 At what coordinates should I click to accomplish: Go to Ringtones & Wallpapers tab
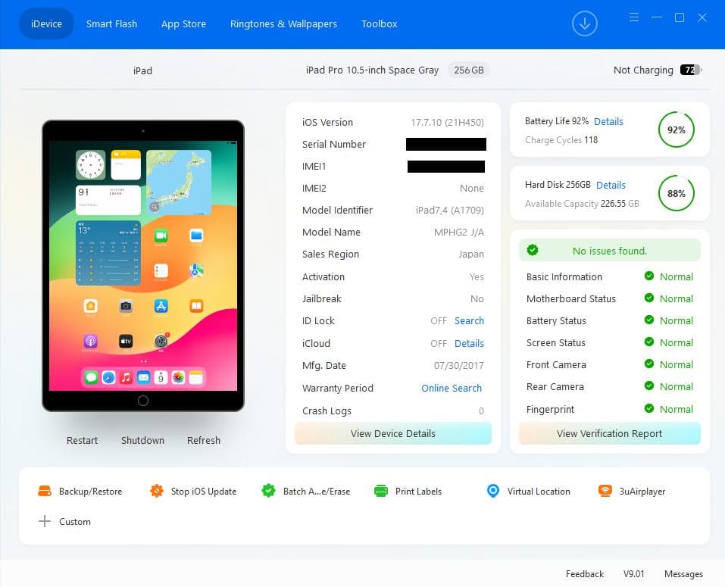(x=283, y=23)
